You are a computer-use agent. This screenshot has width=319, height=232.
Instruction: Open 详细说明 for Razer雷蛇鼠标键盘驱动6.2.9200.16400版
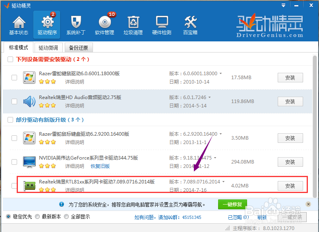click(74, 142)
